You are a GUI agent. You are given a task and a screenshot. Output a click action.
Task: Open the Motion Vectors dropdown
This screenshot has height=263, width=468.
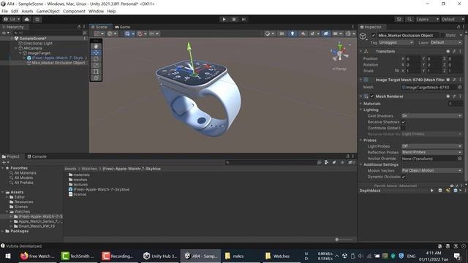tap(431, 170)
